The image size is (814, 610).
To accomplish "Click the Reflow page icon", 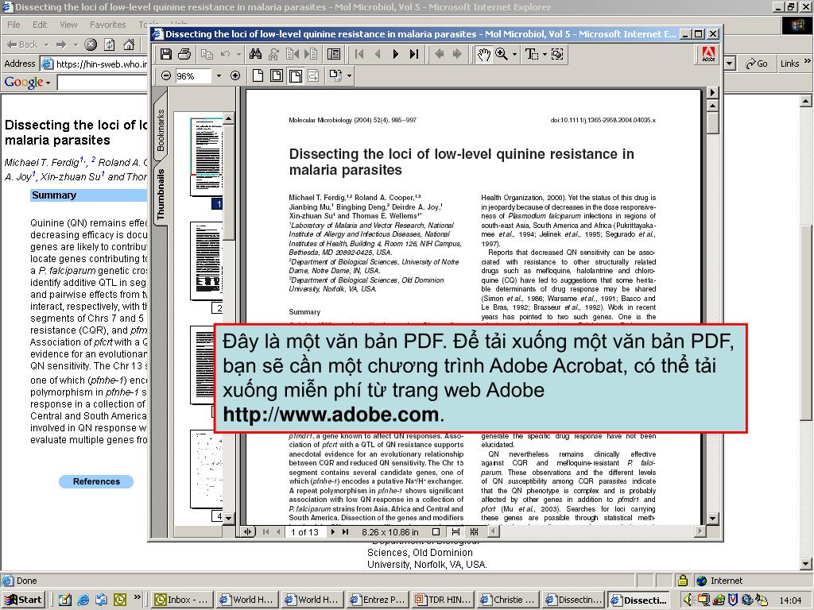I will pos(313,75).
